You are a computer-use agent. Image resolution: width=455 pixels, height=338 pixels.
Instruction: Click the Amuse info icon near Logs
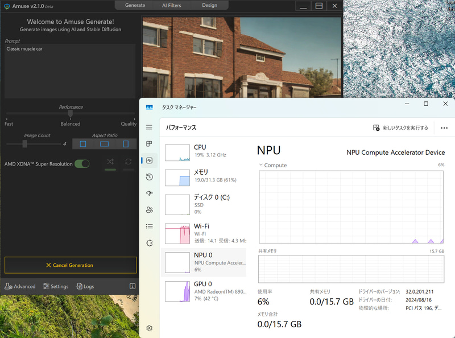tap(133, 286)
